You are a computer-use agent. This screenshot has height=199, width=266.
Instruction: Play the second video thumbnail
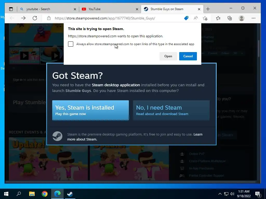52,55
